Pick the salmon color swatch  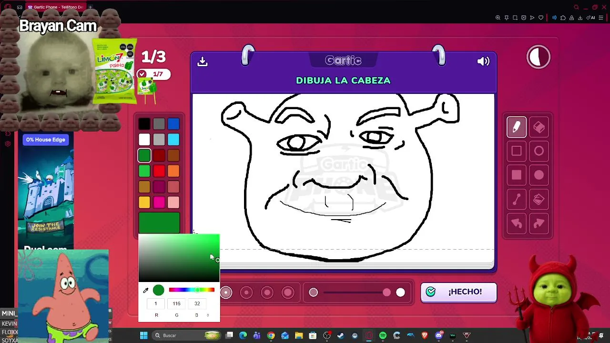point(173,187)
